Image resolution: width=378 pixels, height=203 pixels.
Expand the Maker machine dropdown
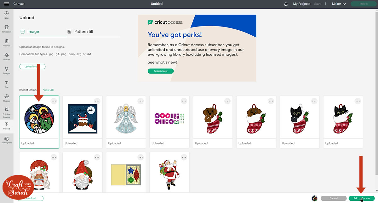click(x=339, y=4)
